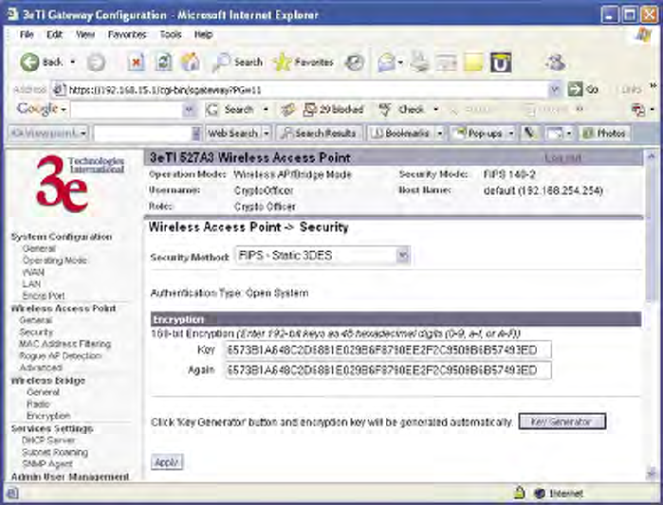Open the Subnet Roaming link
The image size is (663, 505).
click(x=55, y=452)
